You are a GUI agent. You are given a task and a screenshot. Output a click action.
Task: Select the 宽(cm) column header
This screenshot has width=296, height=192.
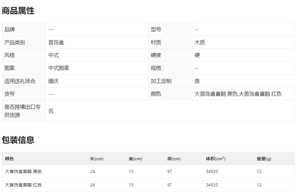point(135,159)
